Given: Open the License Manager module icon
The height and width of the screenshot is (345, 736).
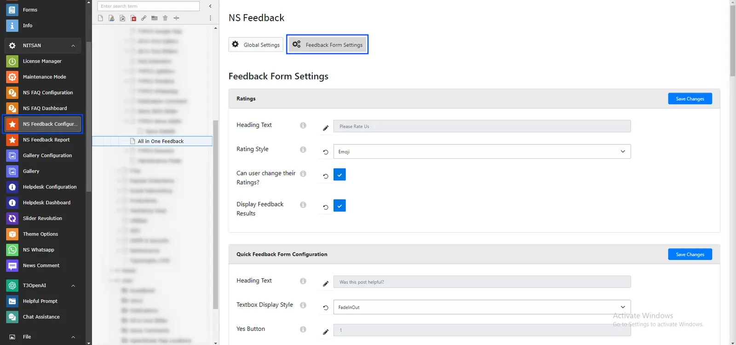Looking at the screenshot, I should click(12, 61).
